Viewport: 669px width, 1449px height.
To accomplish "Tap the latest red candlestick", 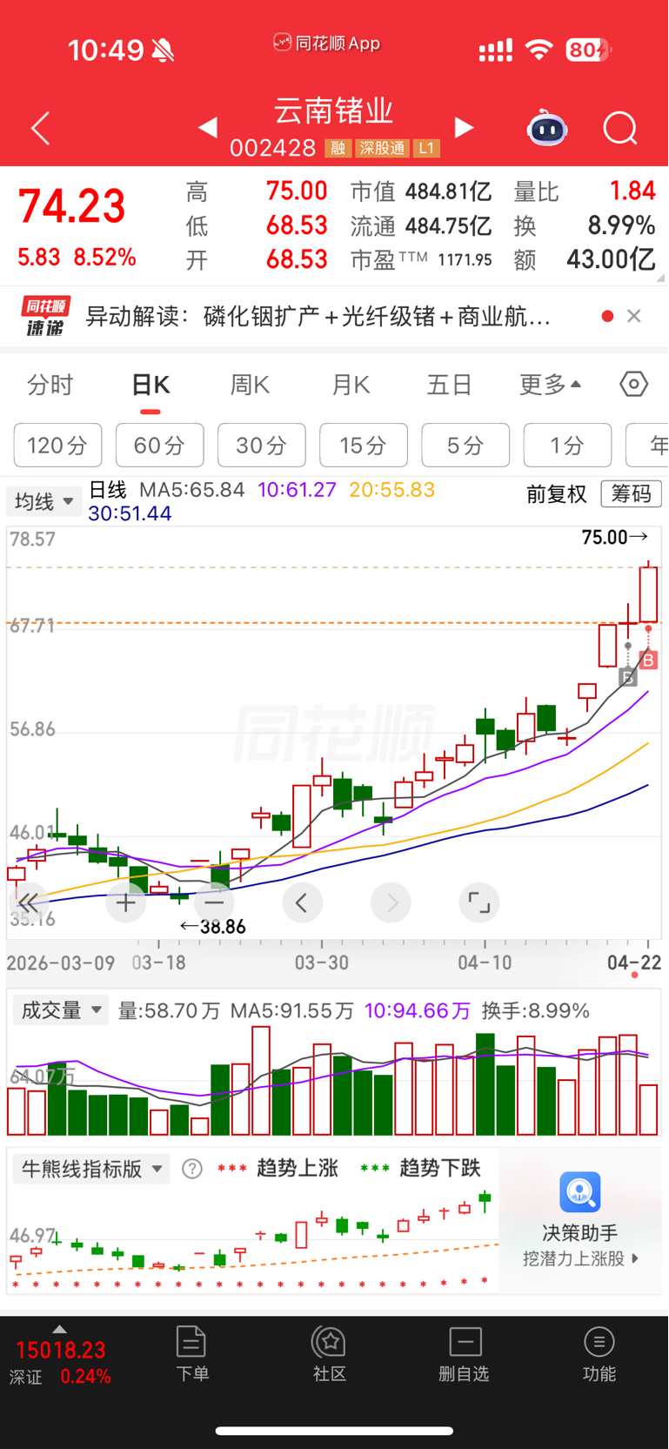I will click(x=648, y=593).
